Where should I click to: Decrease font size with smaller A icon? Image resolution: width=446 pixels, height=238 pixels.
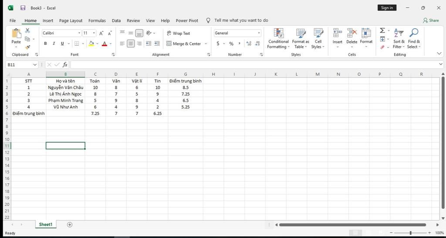(110, 33)
